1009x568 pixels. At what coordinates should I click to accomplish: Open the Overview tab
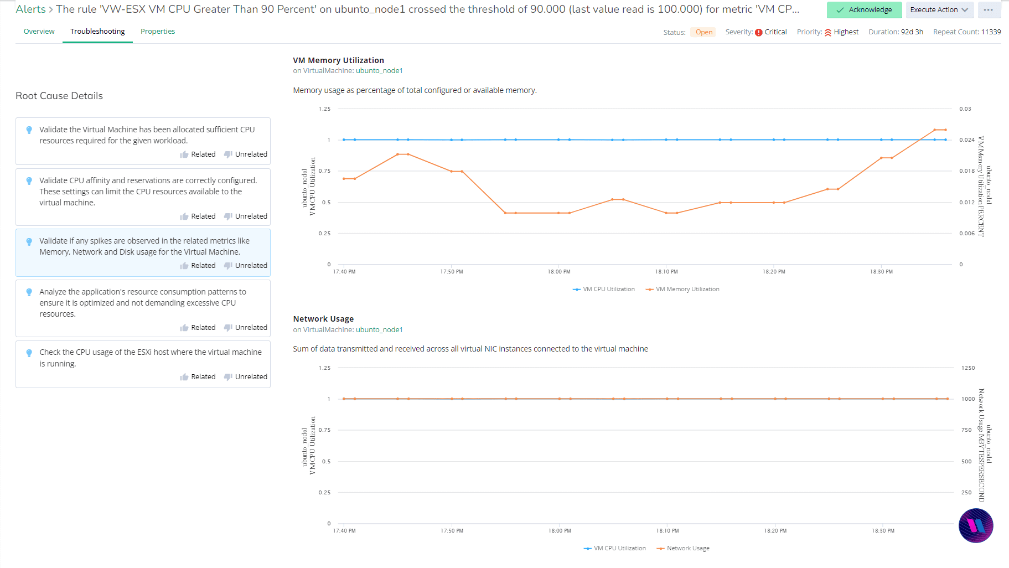pyautogui.click(x=39, y=32)
